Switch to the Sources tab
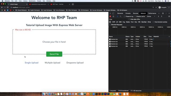Screen dimensions: 171x96 135,13
